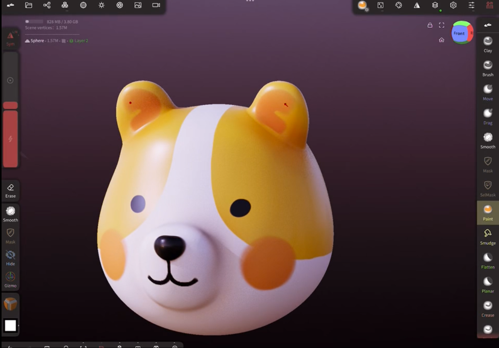Image resolution: width=499 pixels, height=348 pixels.
Task: Click the Sphere object name label
Action: point(37,41)
